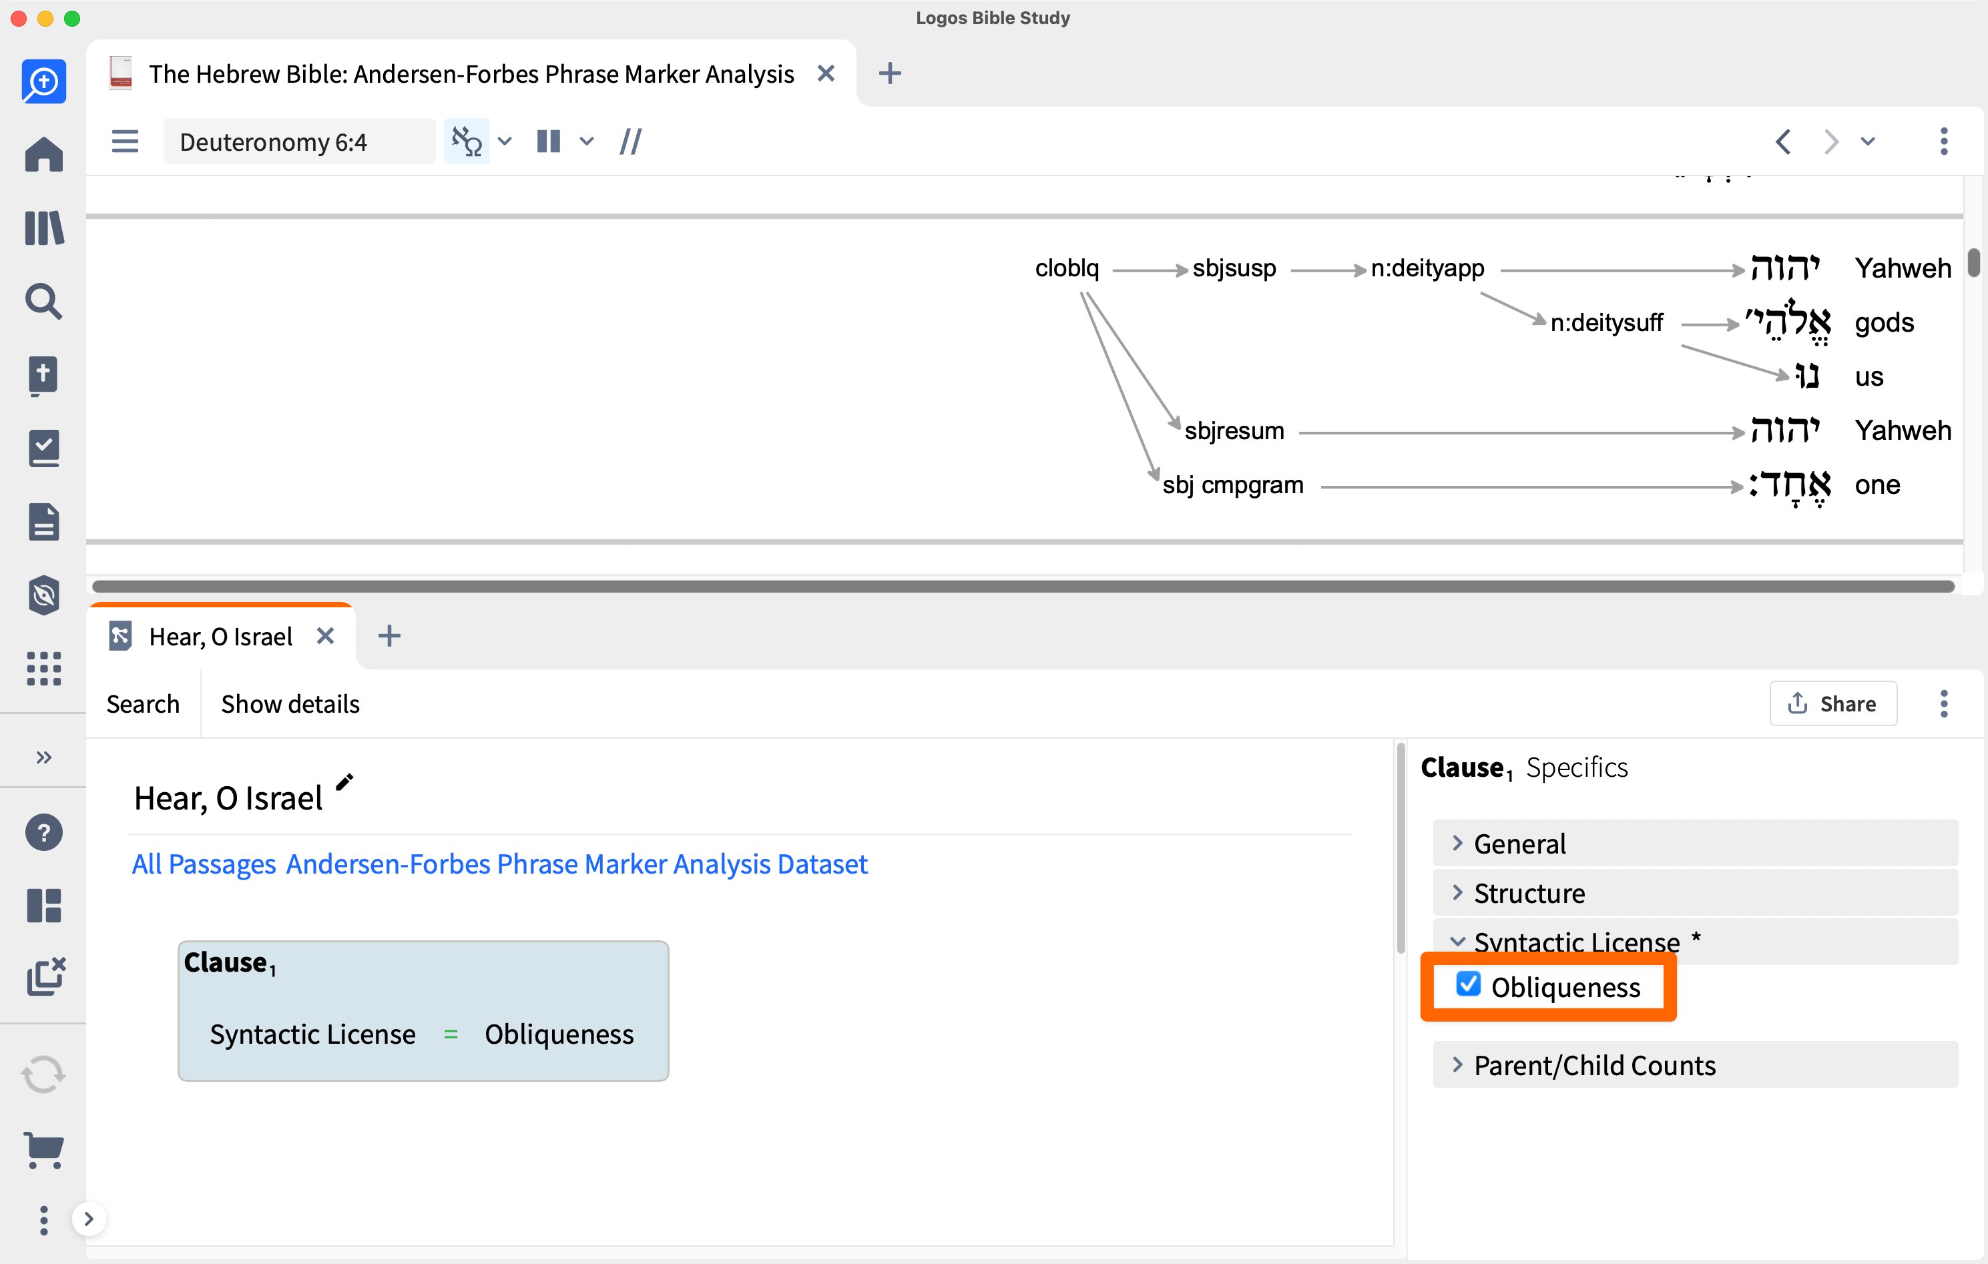Go back with the left arrow
The image size is (1988, 1264).
click(x=1782, y=141)
